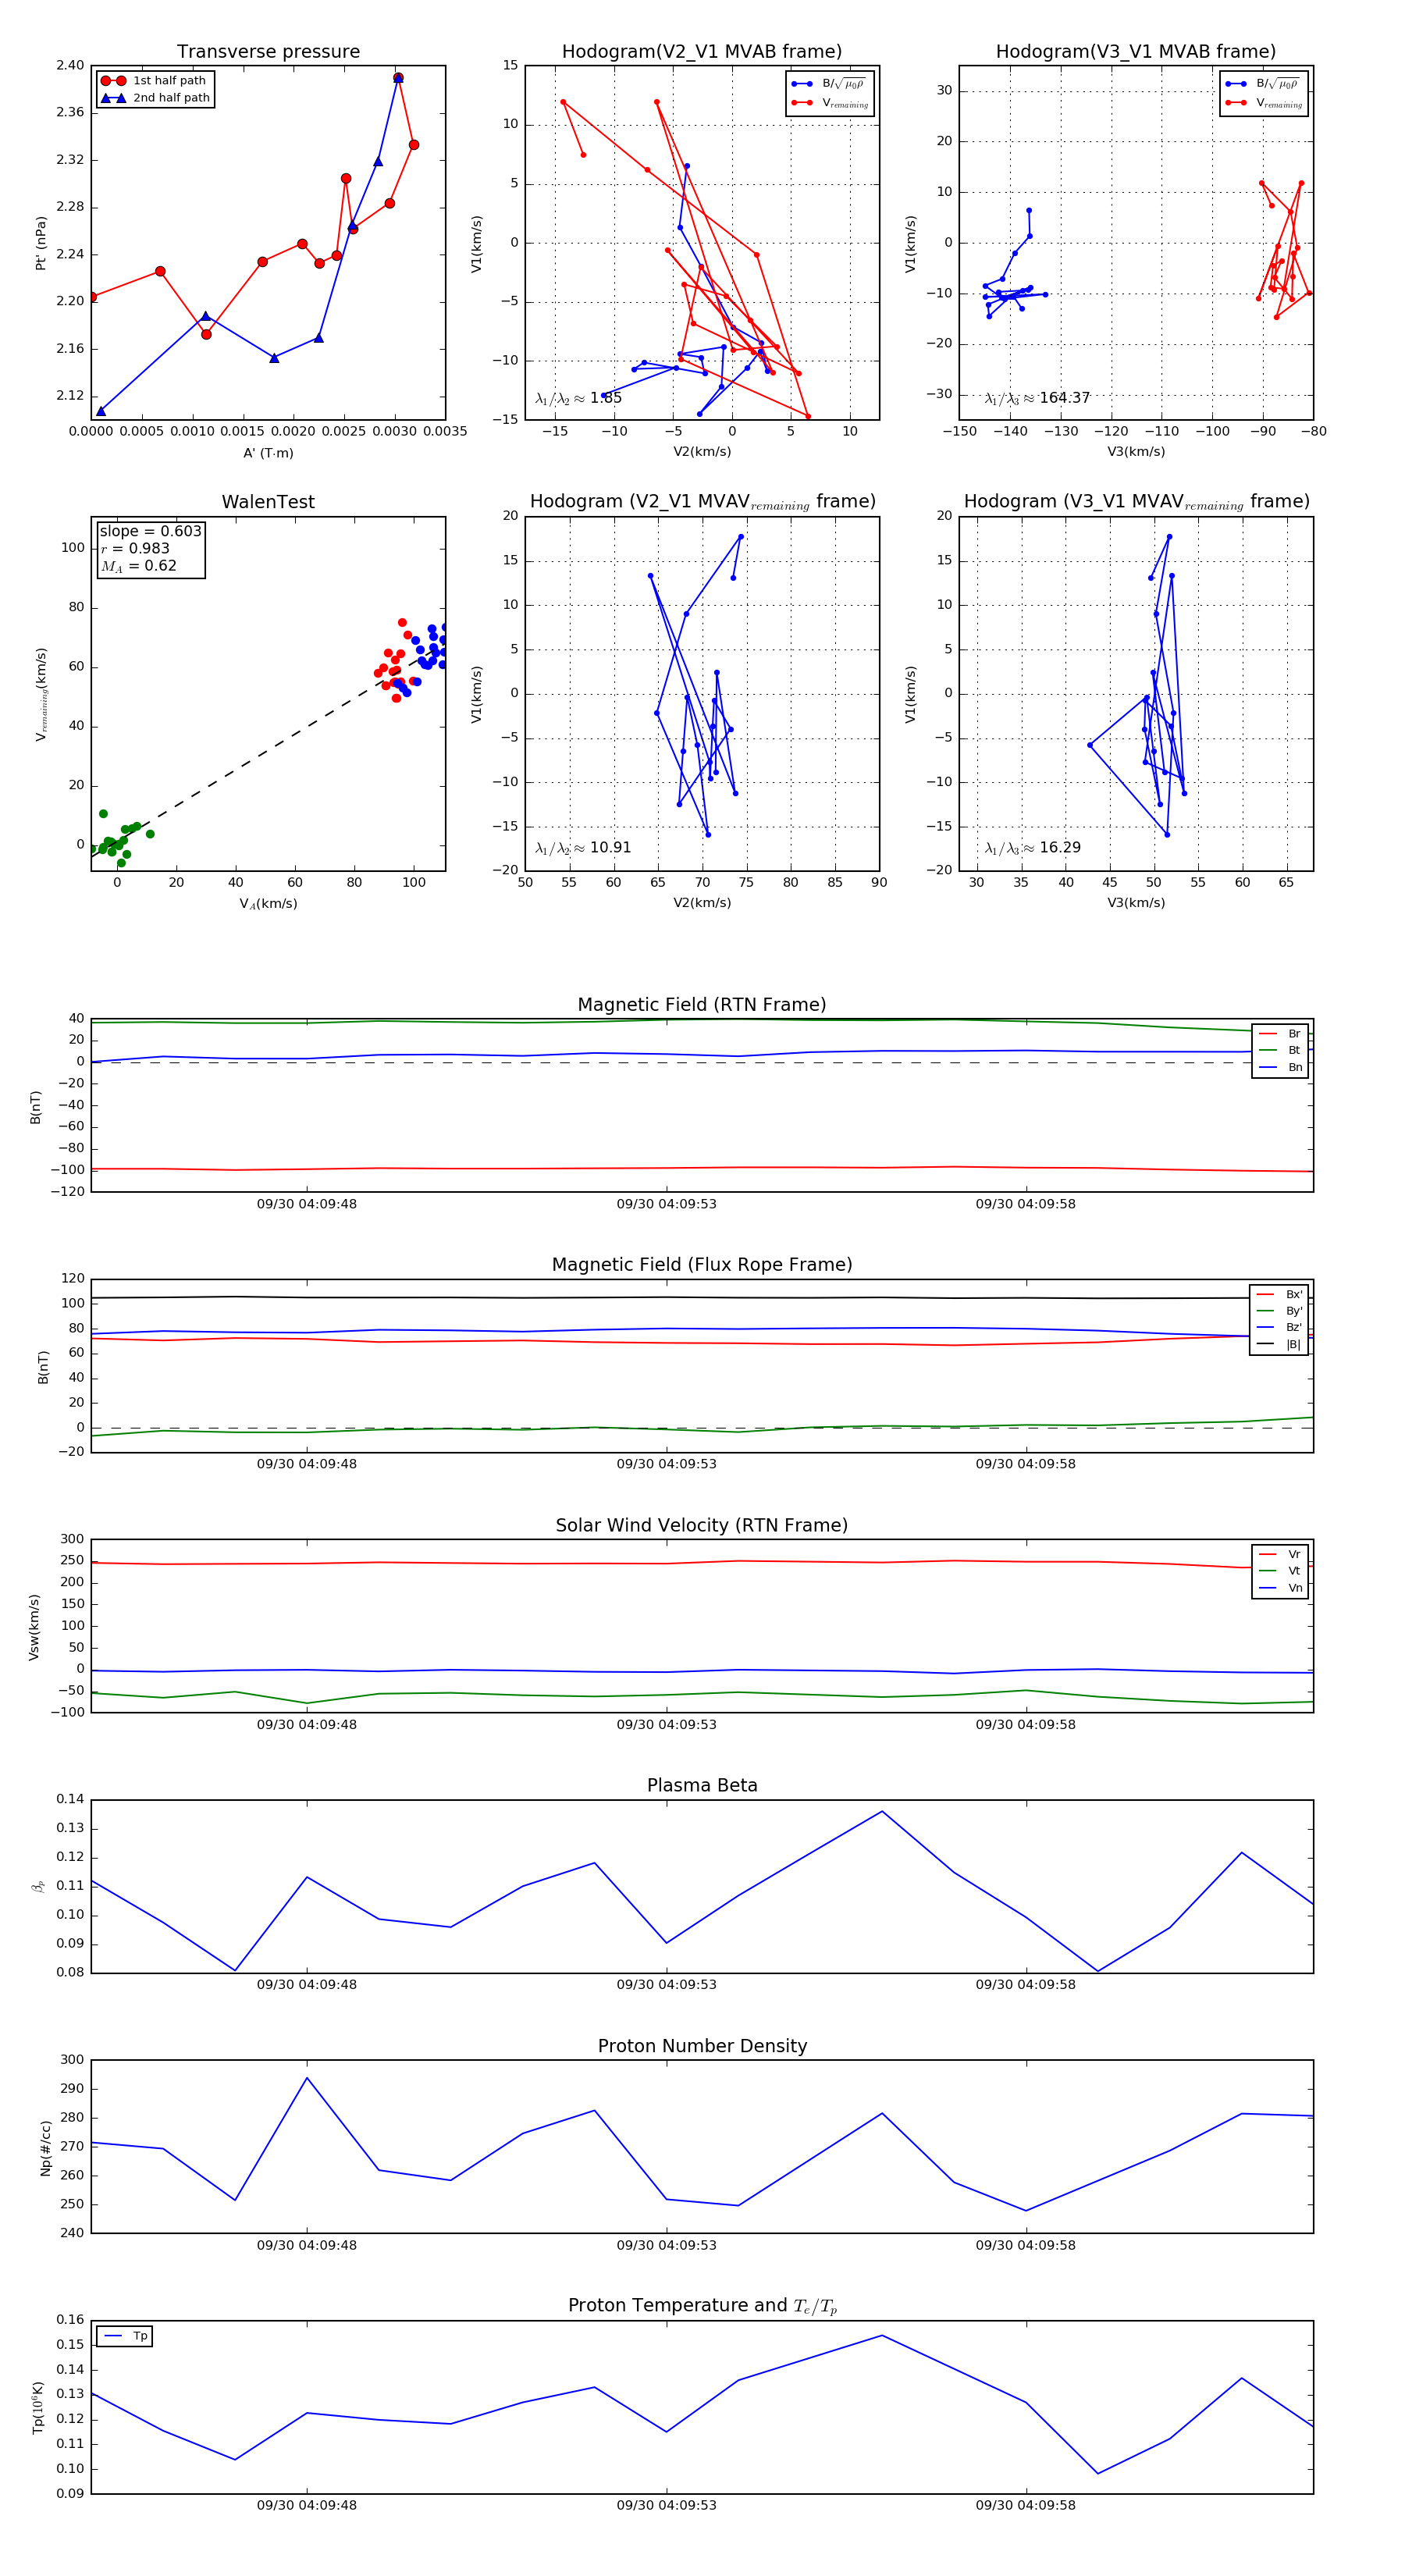Click RTN Magnetic Field '09/30 04:09:48' tick label
1405x2576 pixels.
(x=306, y=1204)
